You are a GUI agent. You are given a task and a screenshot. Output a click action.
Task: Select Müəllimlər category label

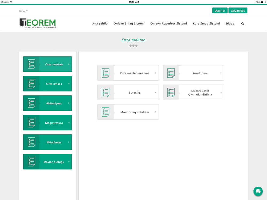pos(54,142)
